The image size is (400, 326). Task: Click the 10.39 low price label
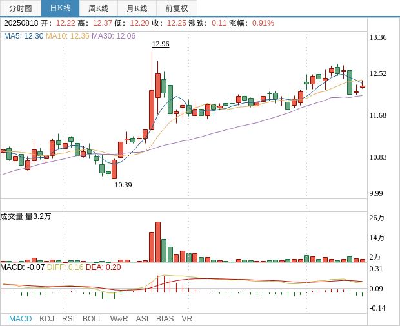(x=123, y=184)
